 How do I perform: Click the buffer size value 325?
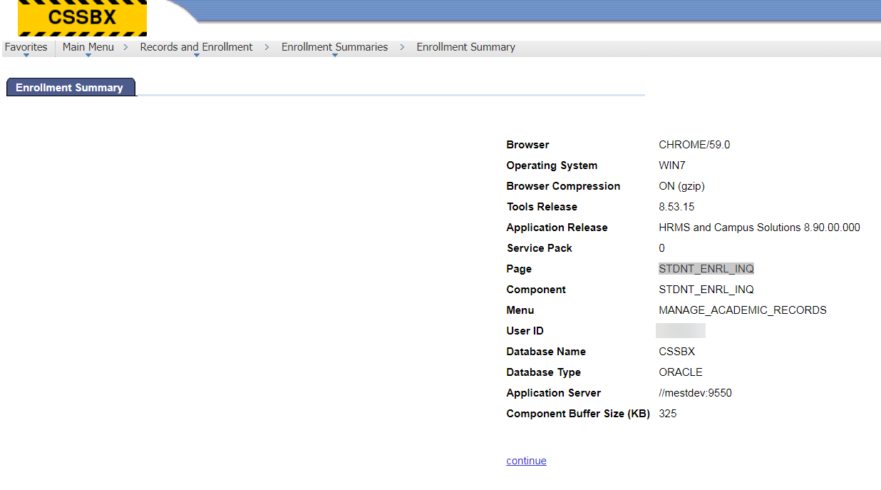point(668,414)
